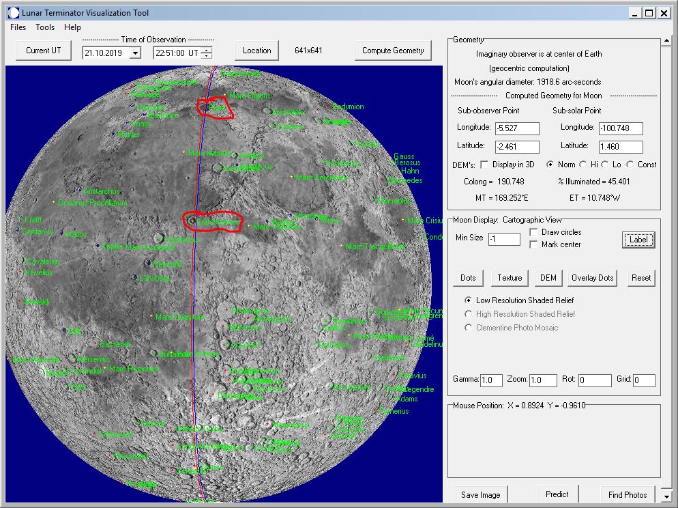678x508 pixels.
Task: Click the Find Photos button
Action: [627, 494]
